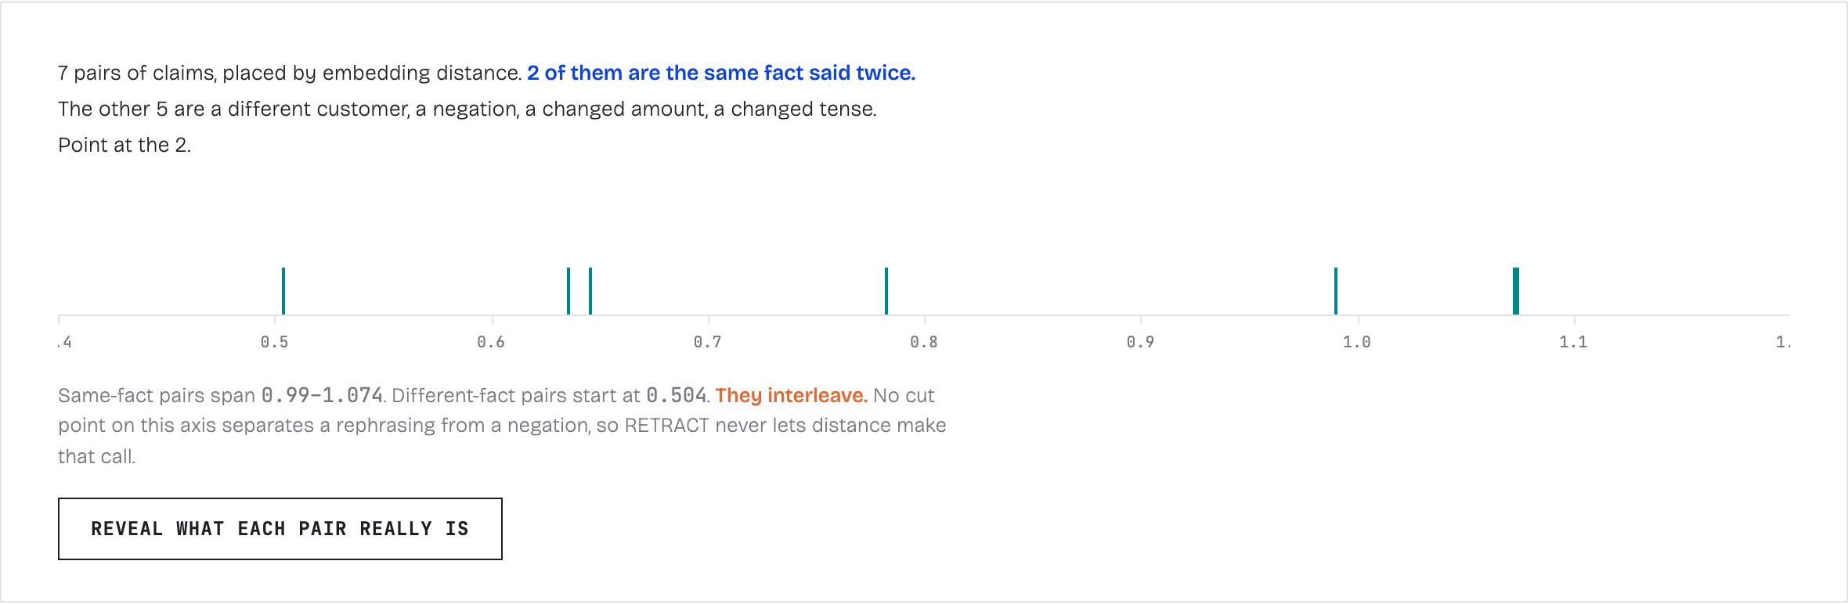This screenshot has width=1848, height=604.
Task: Select the pair marker at distance 0.504
Action: [x=283, y=291]
